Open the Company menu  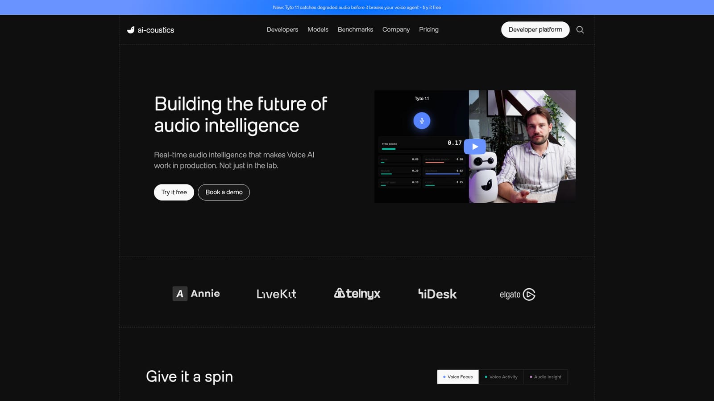tap(396, 29)
